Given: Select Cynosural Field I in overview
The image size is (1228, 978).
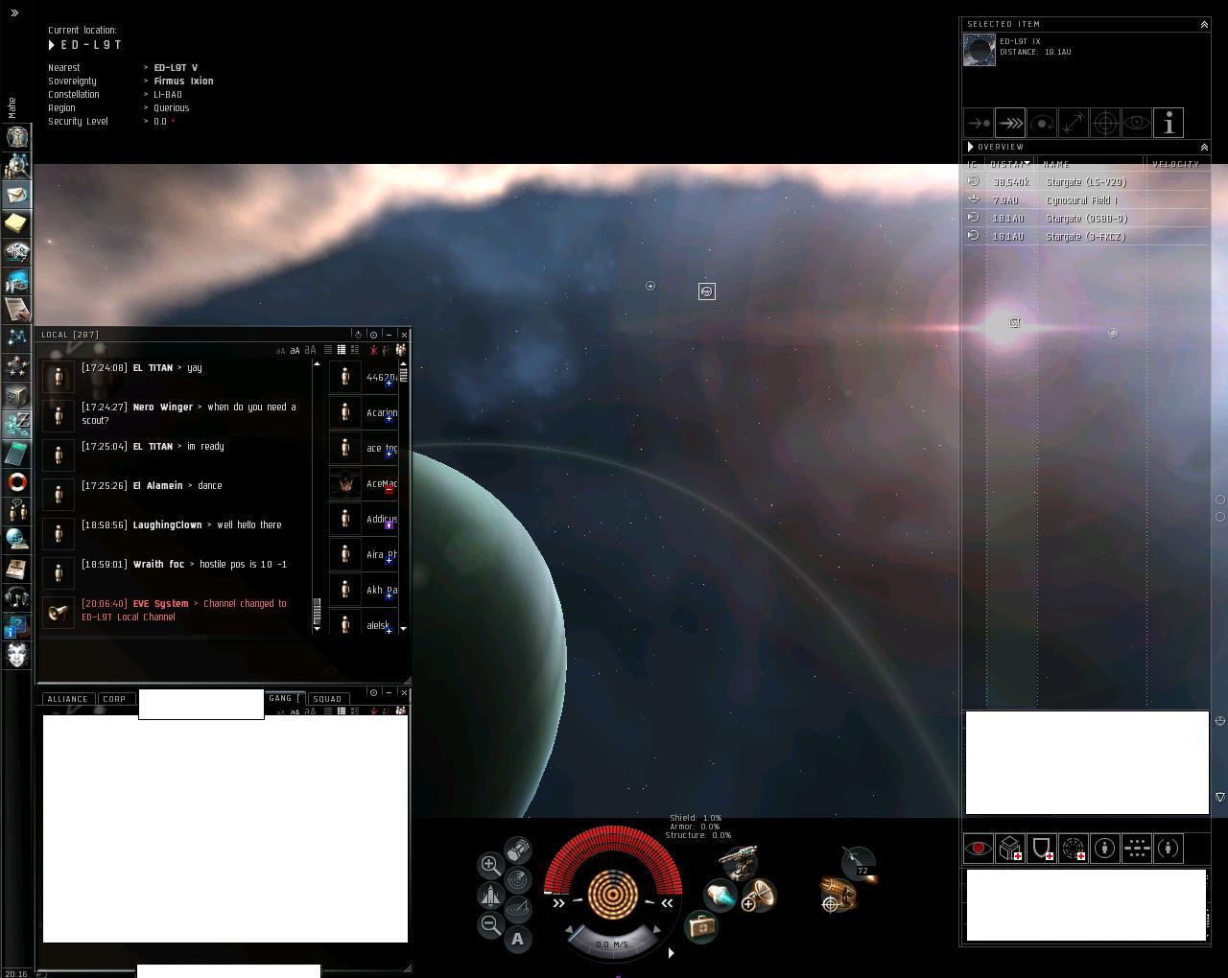Looking at the screenshot, I should pos(1086,200).
